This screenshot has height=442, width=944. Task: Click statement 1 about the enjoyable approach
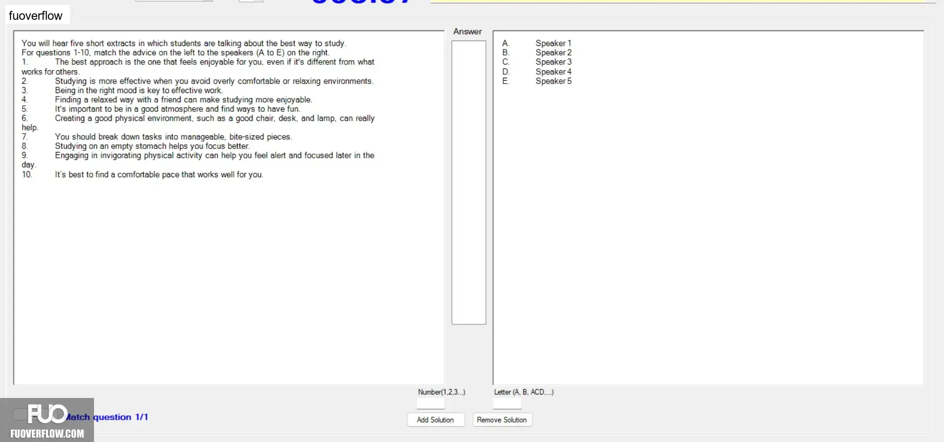point(198,67)
